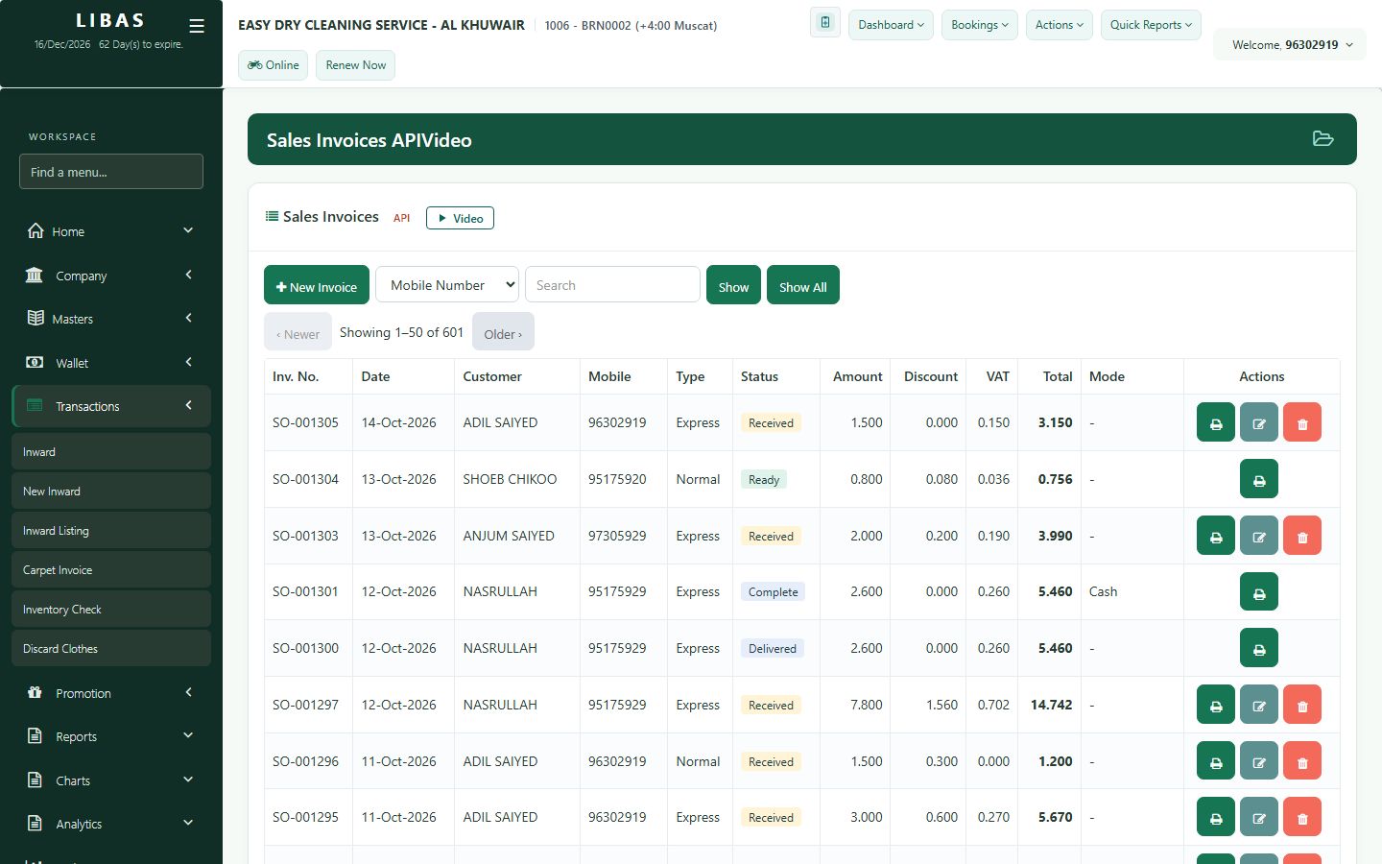The width and height of the screenshot is (1382, 864).
Task: Open the folder icon in the Sales Invoices header
Action: pyautogui.click(x=1322, y=139)
